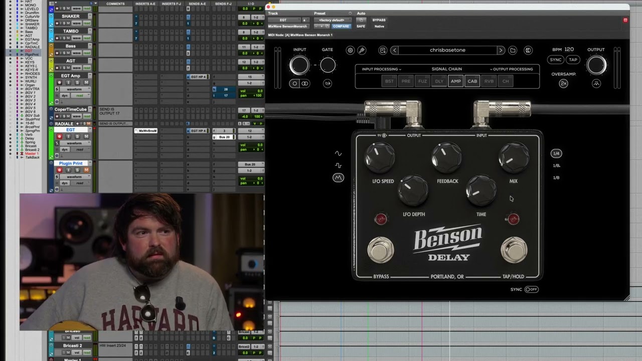
Task: Open the plugin settings gear
Action: (350, 50)
